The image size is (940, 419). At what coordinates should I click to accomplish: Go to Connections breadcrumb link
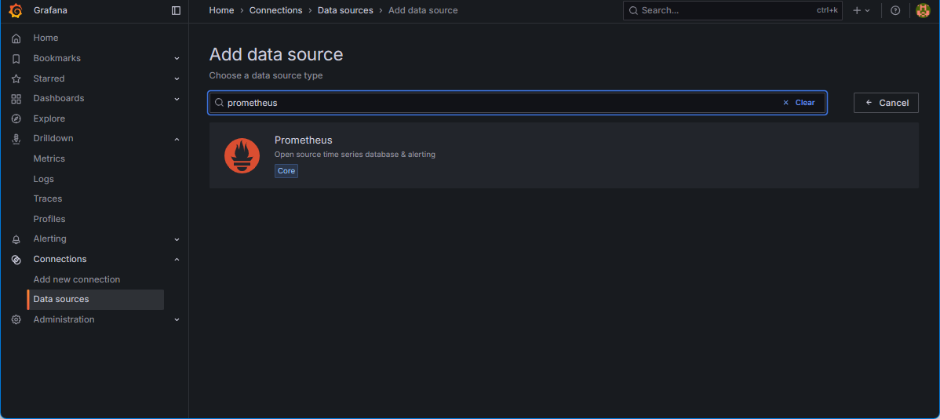pyautogui.click(x=275, y=10)
